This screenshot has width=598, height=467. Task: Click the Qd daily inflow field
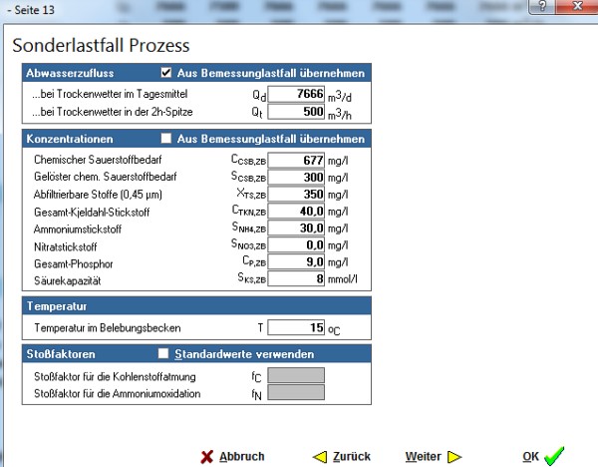[297, 94]
